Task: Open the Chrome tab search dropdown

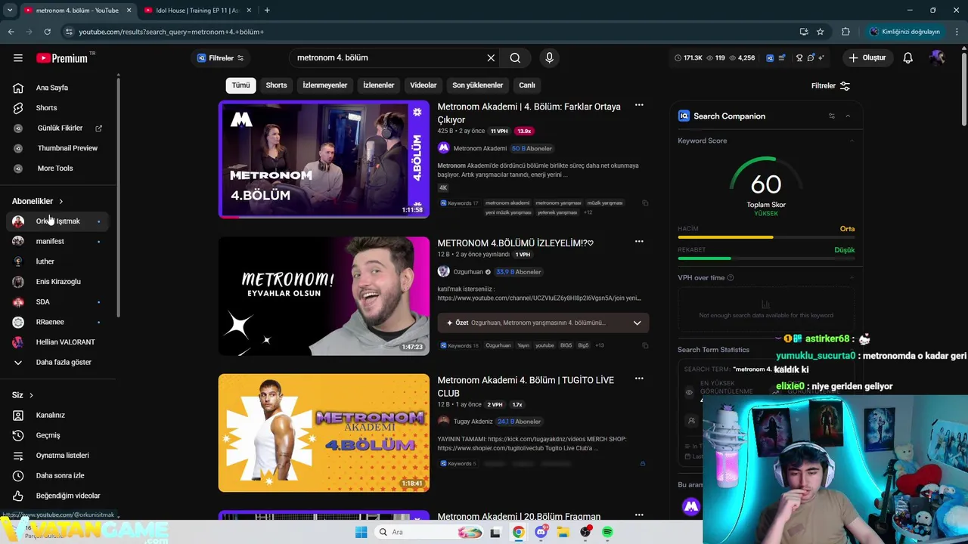Action: click(x=10, y=11)
